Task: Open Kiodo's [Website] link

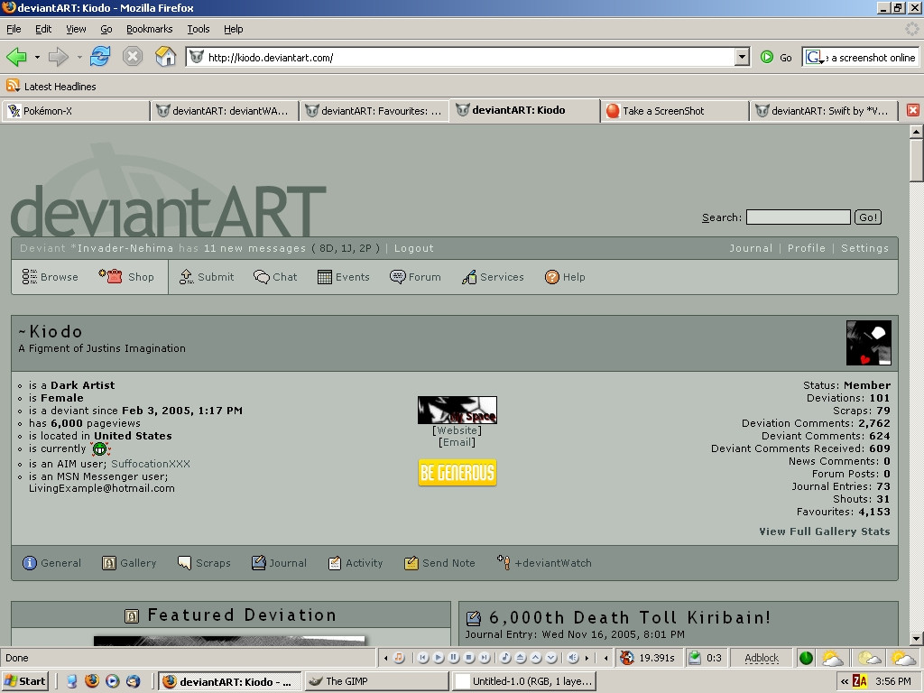Action: 457,430
